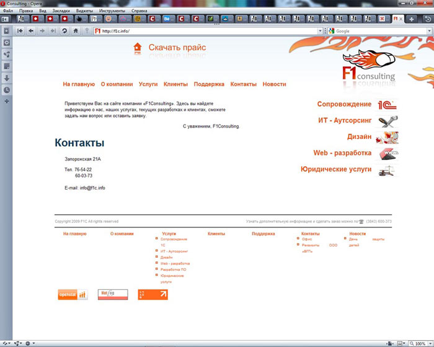This screenshot has height=347, width=434.
Task: Open the Закладки menu
Action: tap(61, 11)
